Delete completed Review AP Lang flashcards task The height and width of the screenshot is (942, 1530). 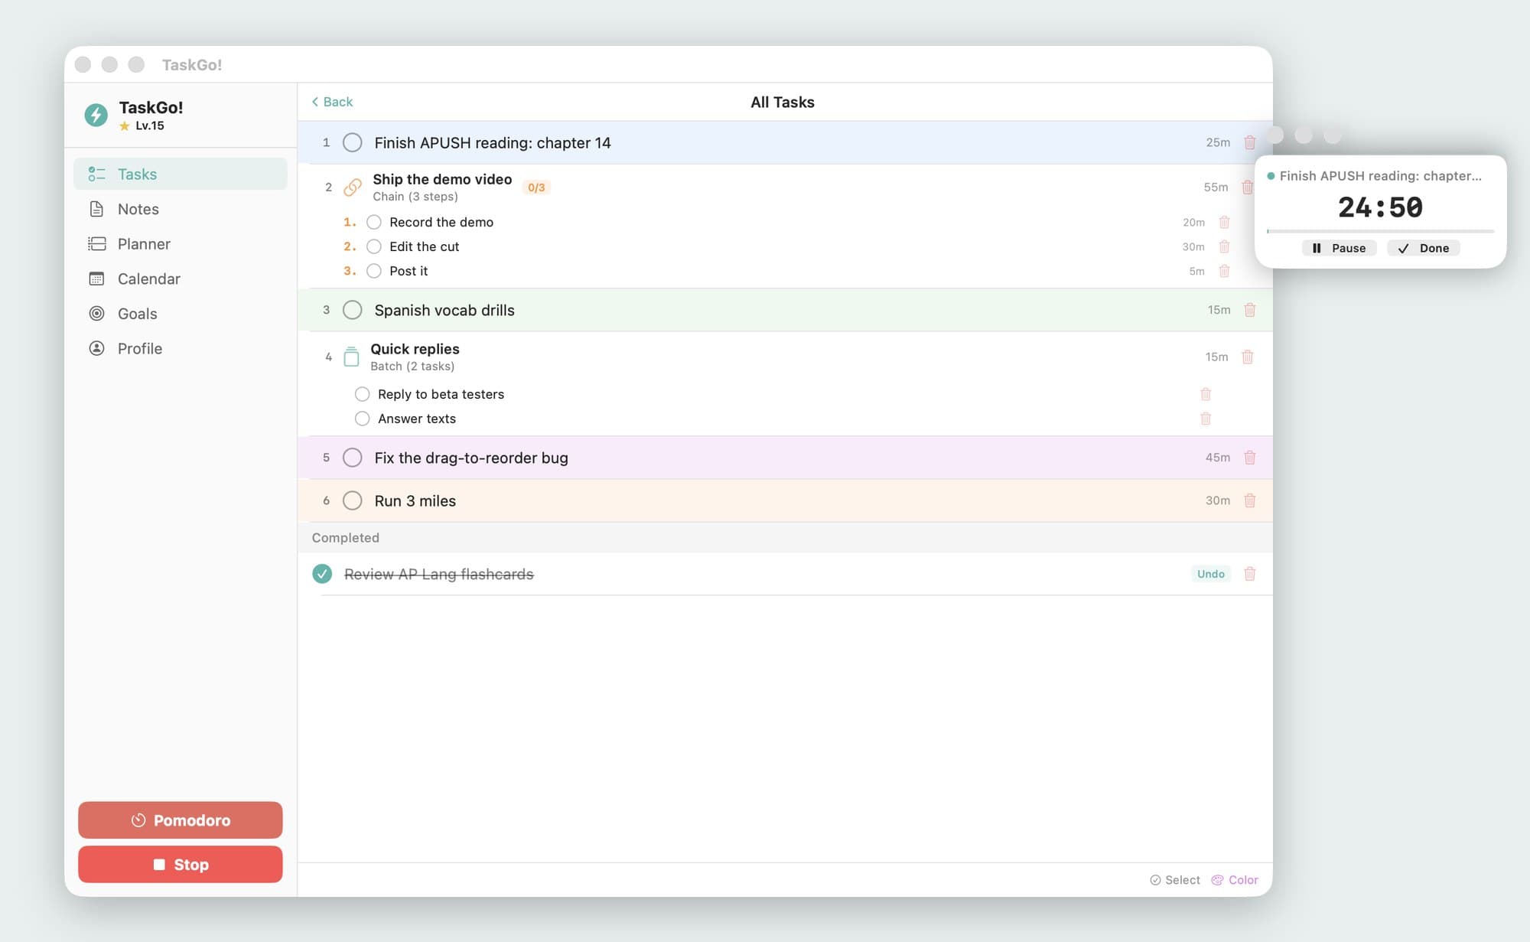pyautogui.click(x=1249, y=574)
